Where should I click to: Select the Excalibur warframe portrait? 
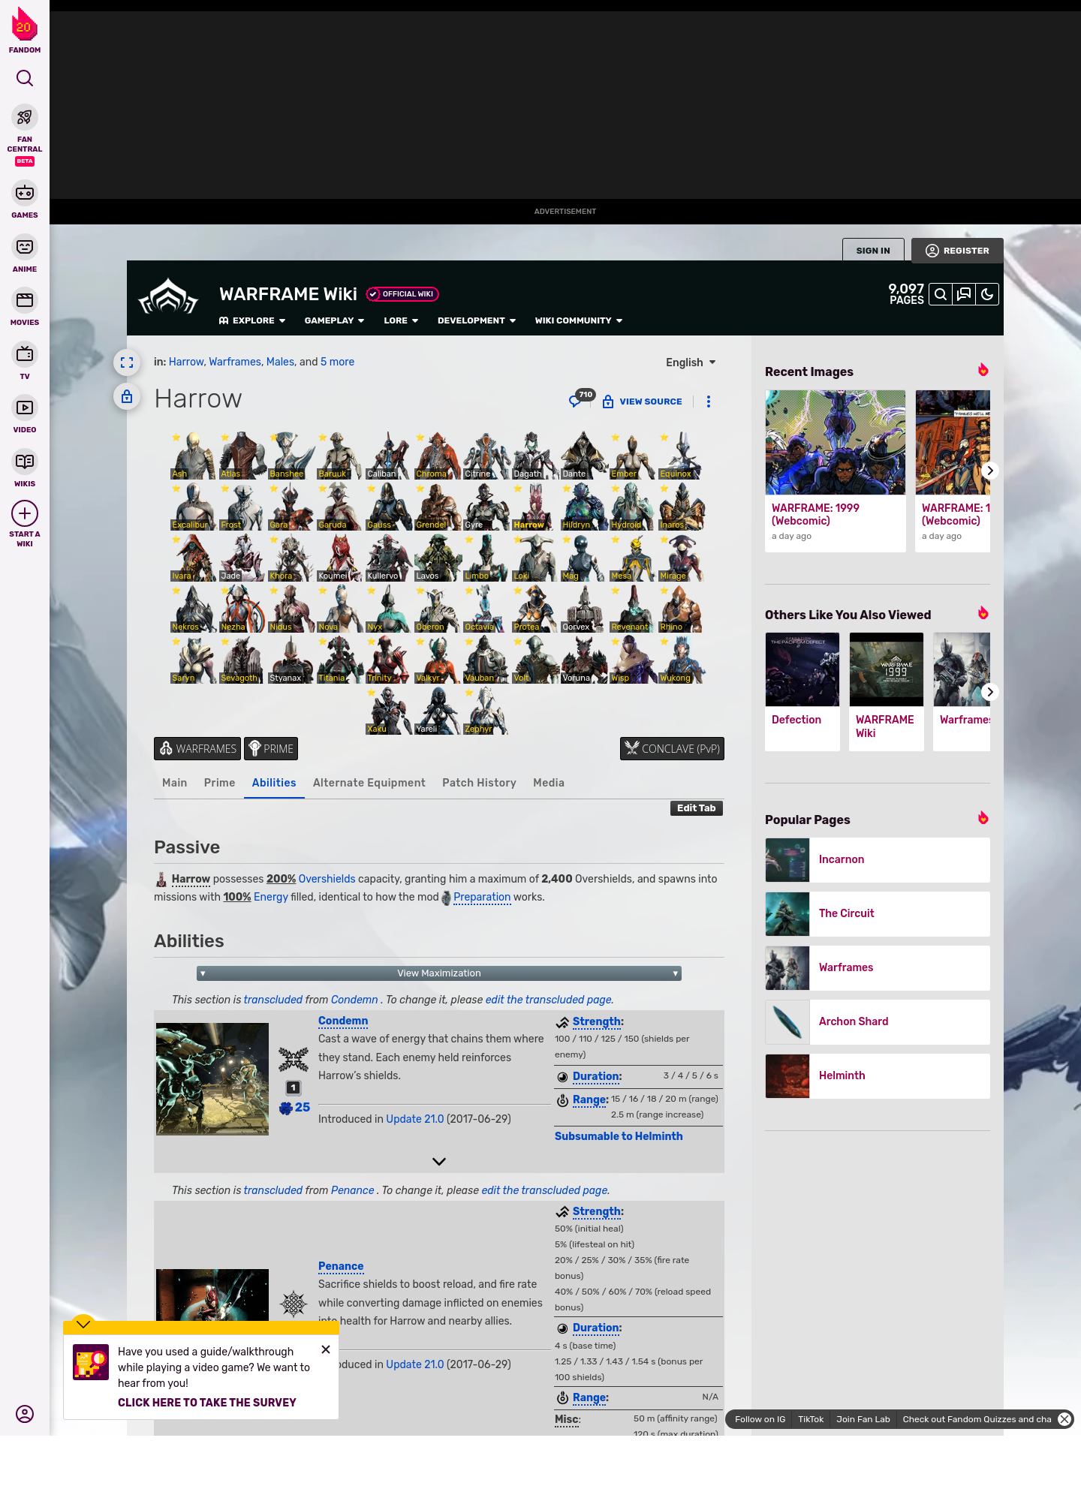[x=193, y=507]
